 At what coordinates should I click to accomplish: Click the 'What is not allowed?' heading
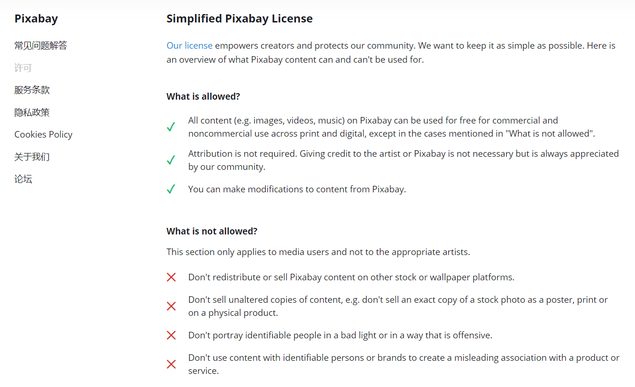tap(212, 231)
